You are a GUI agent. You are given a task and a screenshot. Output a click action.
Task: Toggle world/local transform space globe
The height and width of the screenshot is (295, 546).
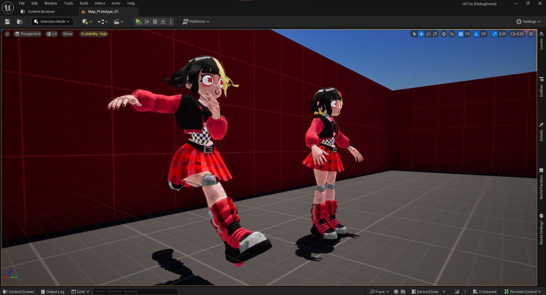(x=444, y=34)
